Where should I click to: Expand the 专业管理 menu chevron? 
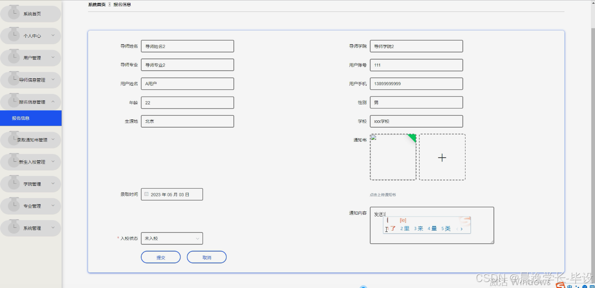point(53,206)
